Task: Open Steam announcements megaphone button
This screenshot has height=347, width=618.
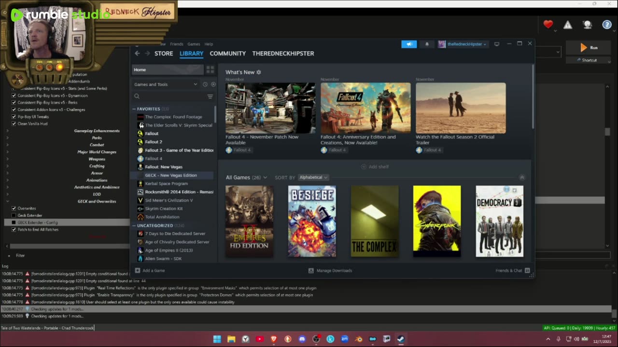Action: pyautogui.click(x=409, y=44)
